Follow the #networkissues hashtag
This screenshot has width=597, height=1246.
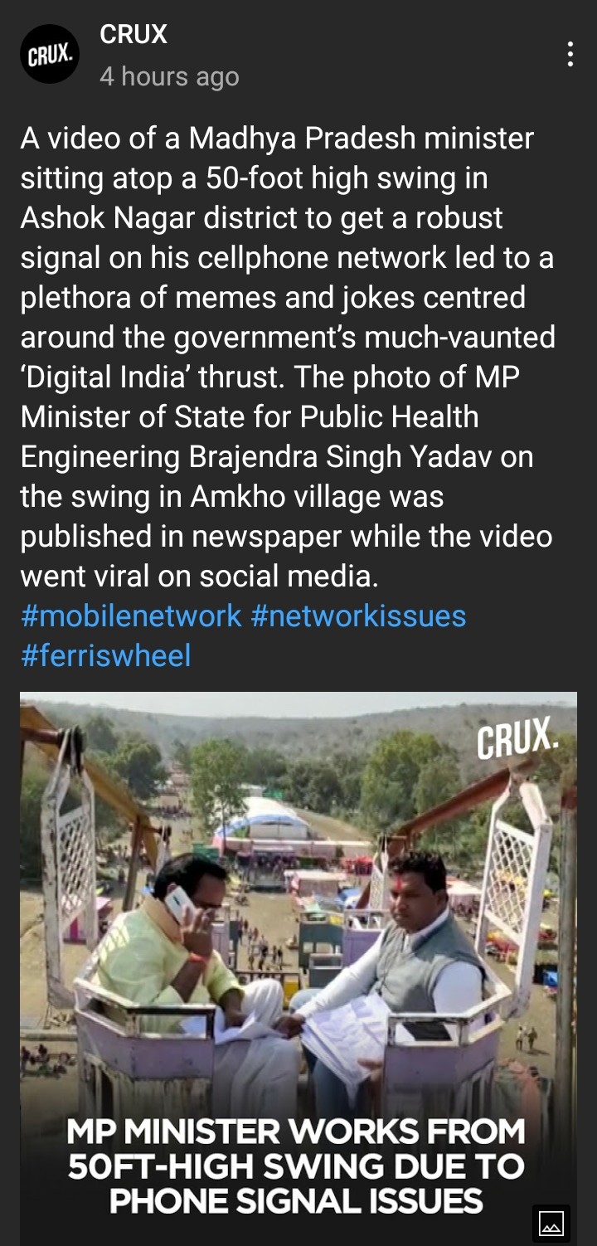[358, 616]
